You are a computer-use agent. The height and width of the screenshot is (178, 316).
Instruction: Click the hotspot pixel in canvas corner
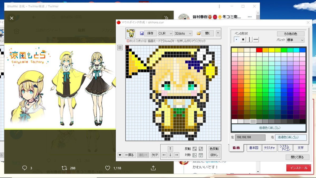tap(127, 47)
